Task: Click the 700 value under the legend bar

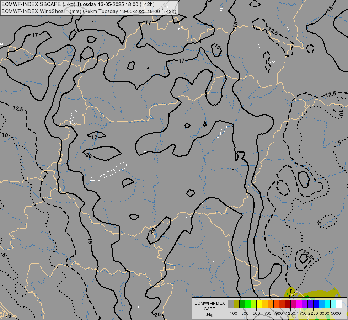Action: pos(268,313)
